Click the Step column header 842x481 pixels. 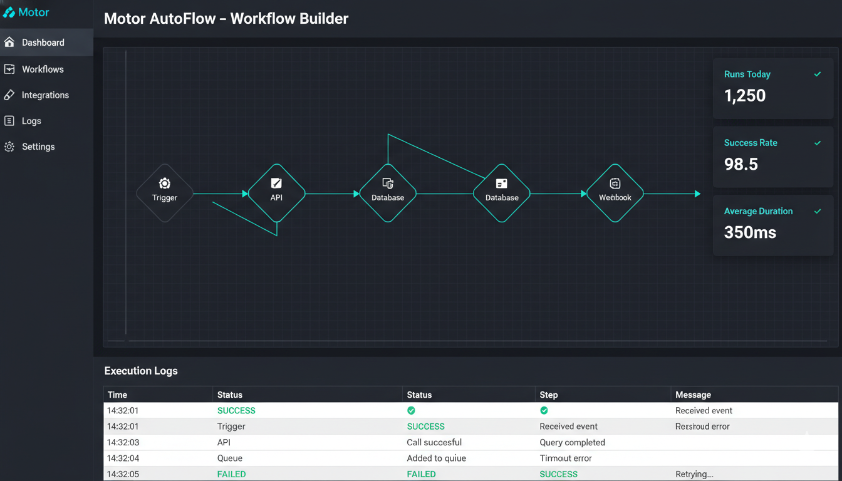(549, 395)
